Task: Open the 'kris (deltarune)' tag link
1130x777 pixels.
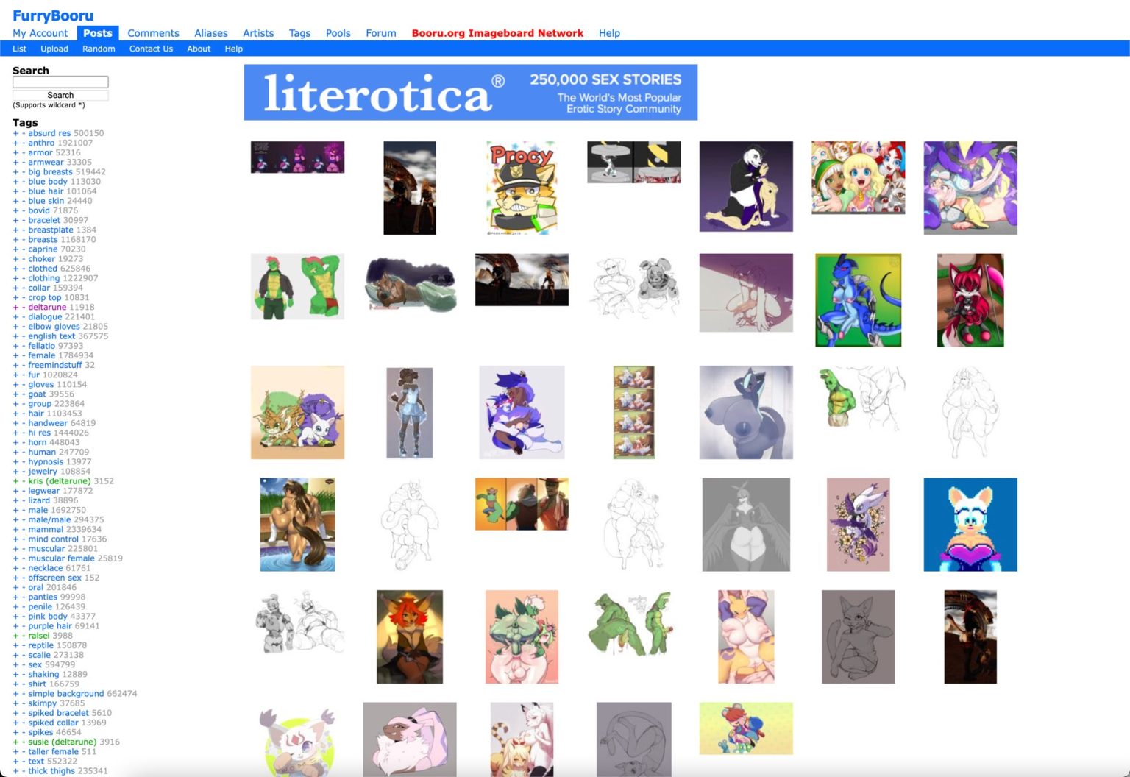Action: [60, 481]
